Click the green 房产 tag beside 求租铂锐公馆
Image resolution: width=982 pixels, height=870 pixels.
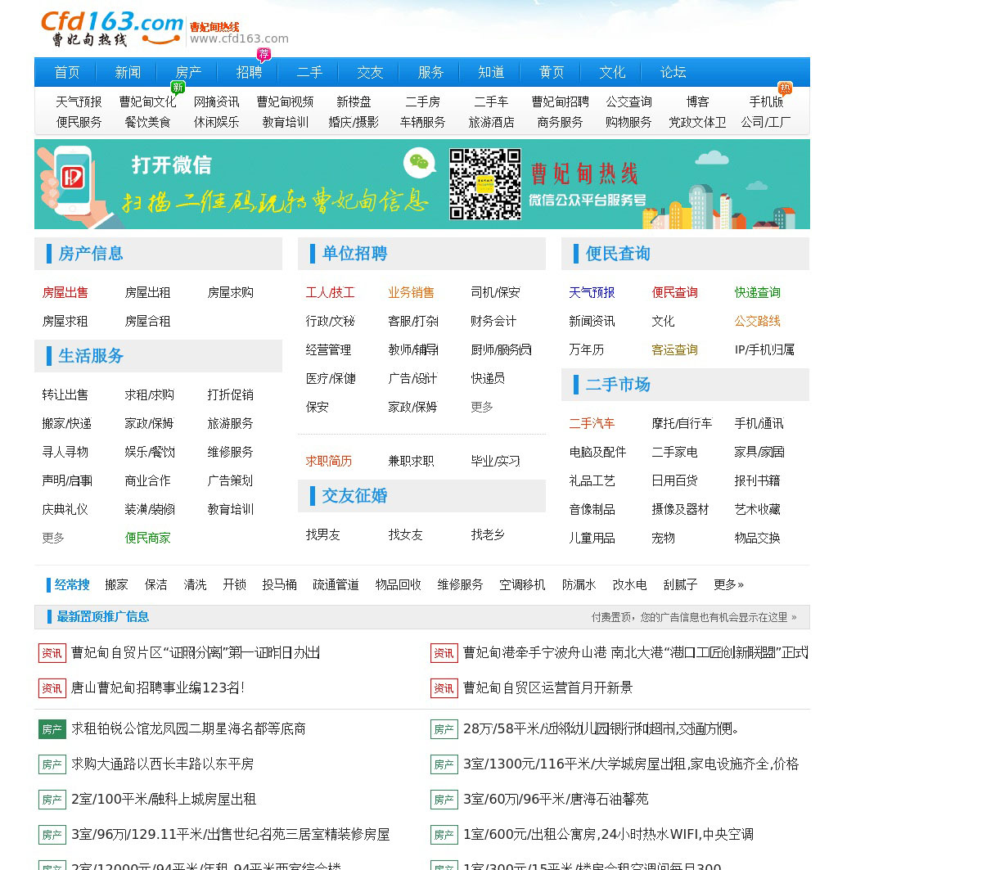pyautogui.click(x=52, y=729)
